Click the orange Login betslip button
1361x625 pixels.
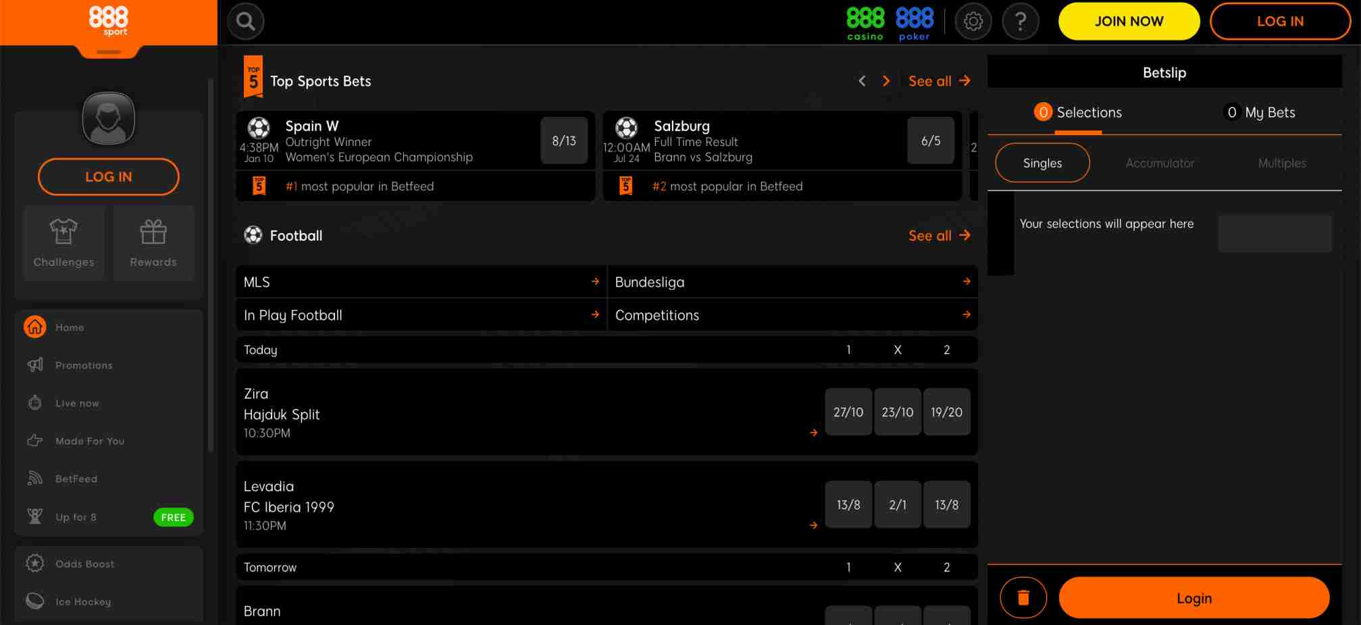[x=1193, y=598]
